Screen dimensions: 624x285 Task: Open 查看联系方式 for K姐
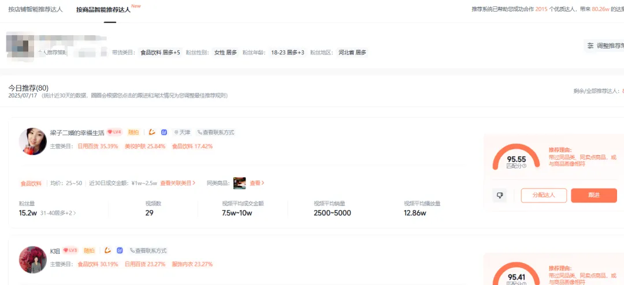tap(148, 250)
